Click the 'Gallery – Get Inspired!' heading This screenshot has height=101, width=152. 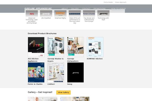pyautogui.click(x=40, y=92)
